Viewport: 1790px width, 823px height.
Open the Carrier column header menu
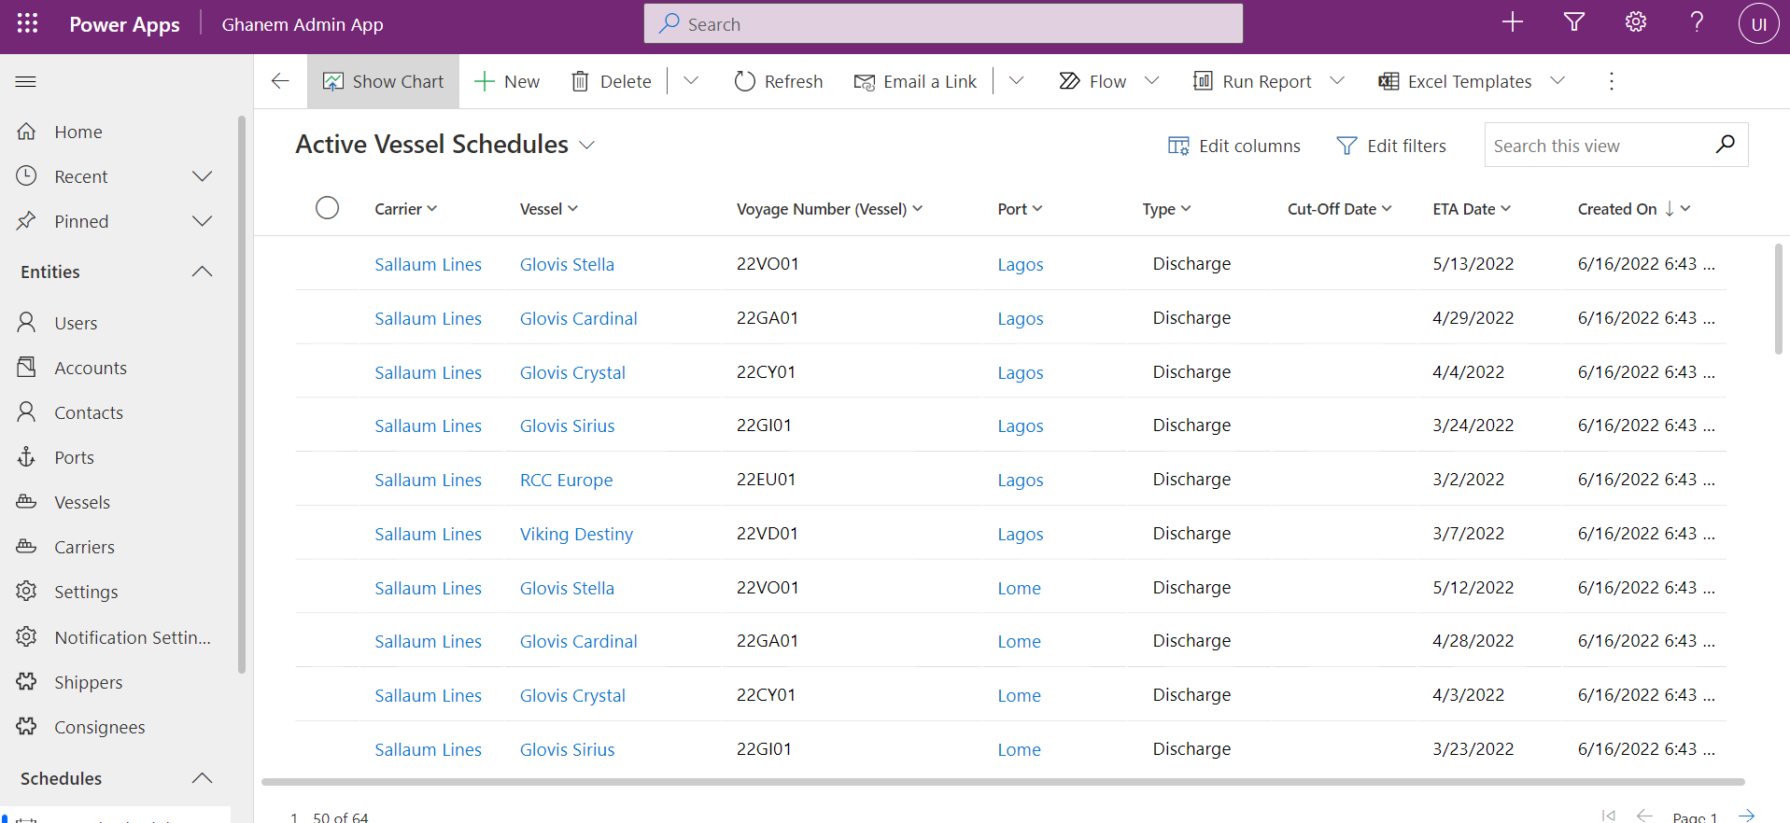[406, 209]
